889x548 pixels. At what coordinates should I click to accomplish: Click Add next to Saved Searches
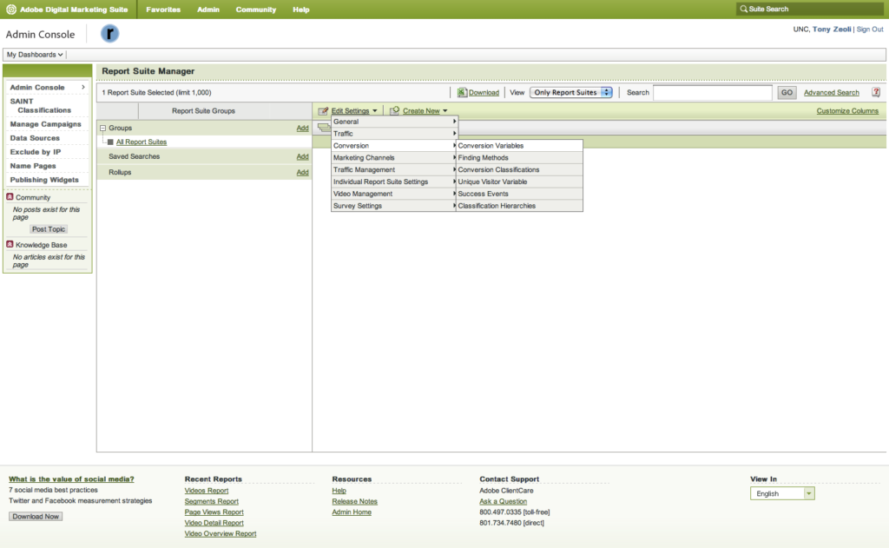[x=303, y=156]
